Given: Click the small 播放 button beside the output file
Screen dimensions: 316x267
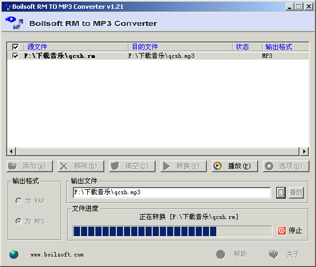Looking at the screenshot, I should pos(296,193).
